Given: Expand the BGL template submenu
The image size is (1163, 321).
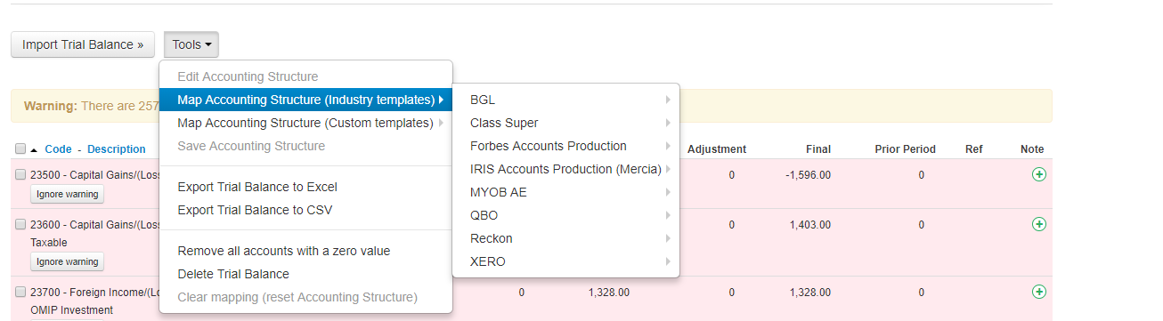Looking at the screenshot, I should coord(566,100).
